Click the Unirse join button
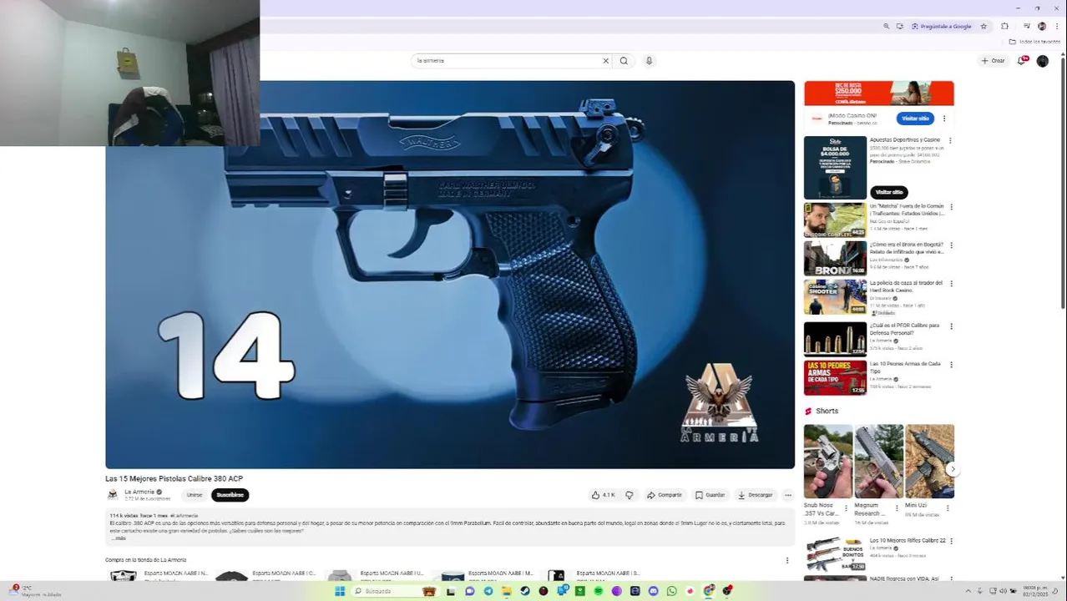Viewport: 1067px width, 601px height. [195, 495]
